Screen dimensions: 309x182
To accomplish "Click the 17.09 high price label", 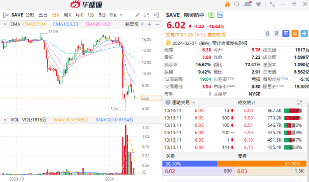I will (x=53, y=32).
